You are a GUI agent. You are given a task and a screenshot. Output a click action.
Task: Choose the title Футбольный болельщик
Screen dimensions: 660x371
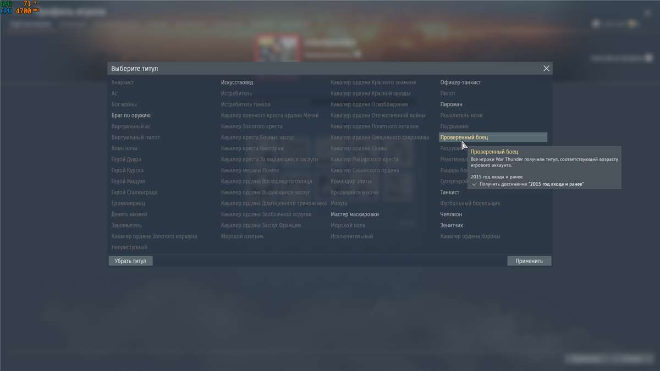pyautogui.click(x=470, y=203)
